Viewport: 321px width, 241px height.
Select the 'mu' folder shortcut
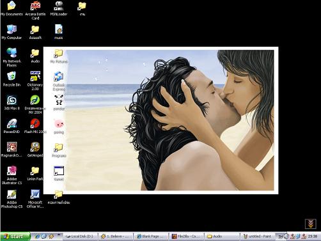82,8
